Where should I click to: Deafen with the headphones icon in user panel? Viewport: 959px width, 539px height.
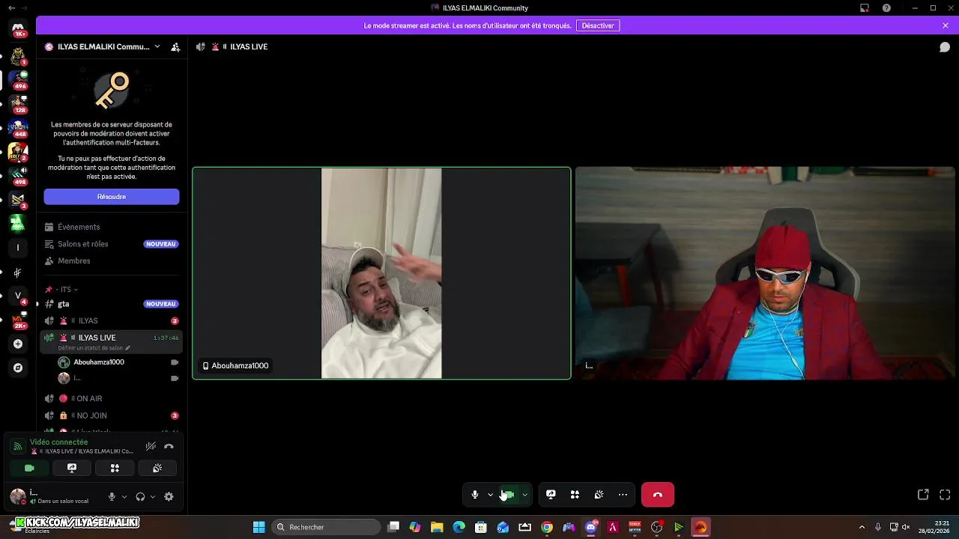pyautogui.click(x=140, y=496)
